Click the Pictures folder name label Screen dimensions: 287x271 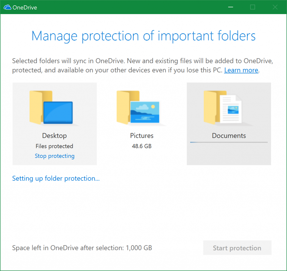(x=142, y=136)
